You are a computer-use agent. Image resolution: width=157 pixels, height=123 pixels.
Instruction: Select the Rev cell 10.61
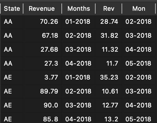tap(109, 91)
